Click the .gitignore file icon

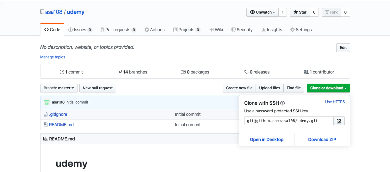pyautogui.click(x=46, y=114)
